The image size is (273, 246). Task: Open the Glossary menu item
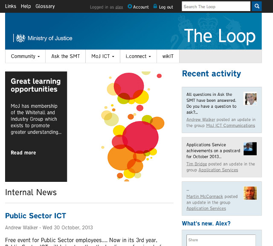tap(45, 6)
